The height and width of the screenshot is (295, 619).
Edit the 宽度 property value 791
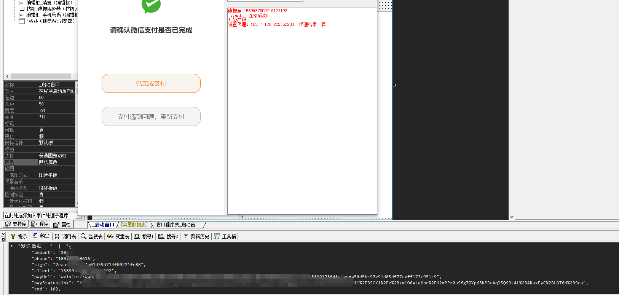57,110
